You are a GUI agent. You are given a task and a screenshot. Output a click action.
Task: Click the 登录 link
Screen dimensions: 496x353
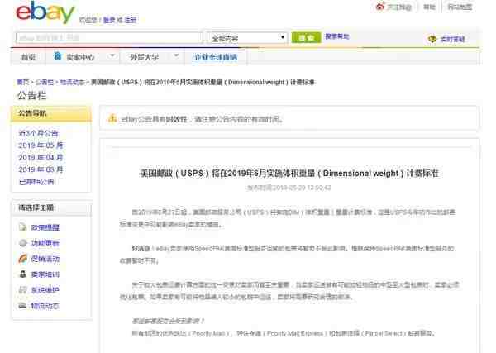[109, 20]
